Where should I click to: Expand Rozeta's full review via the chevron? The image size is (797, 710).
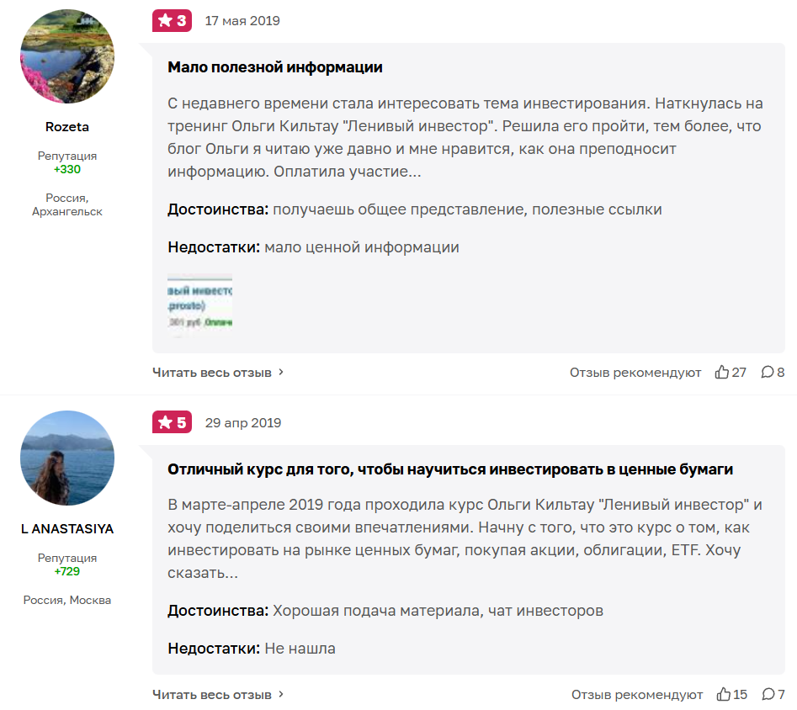(x=281, y=372)
